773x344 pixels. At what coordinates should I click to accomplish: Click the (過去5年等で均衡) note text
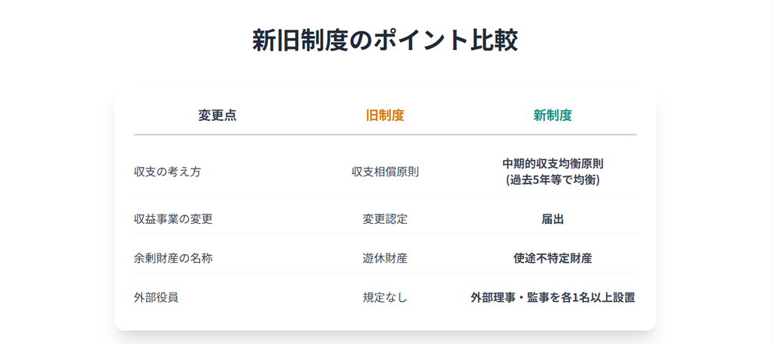tap(553, 179)
